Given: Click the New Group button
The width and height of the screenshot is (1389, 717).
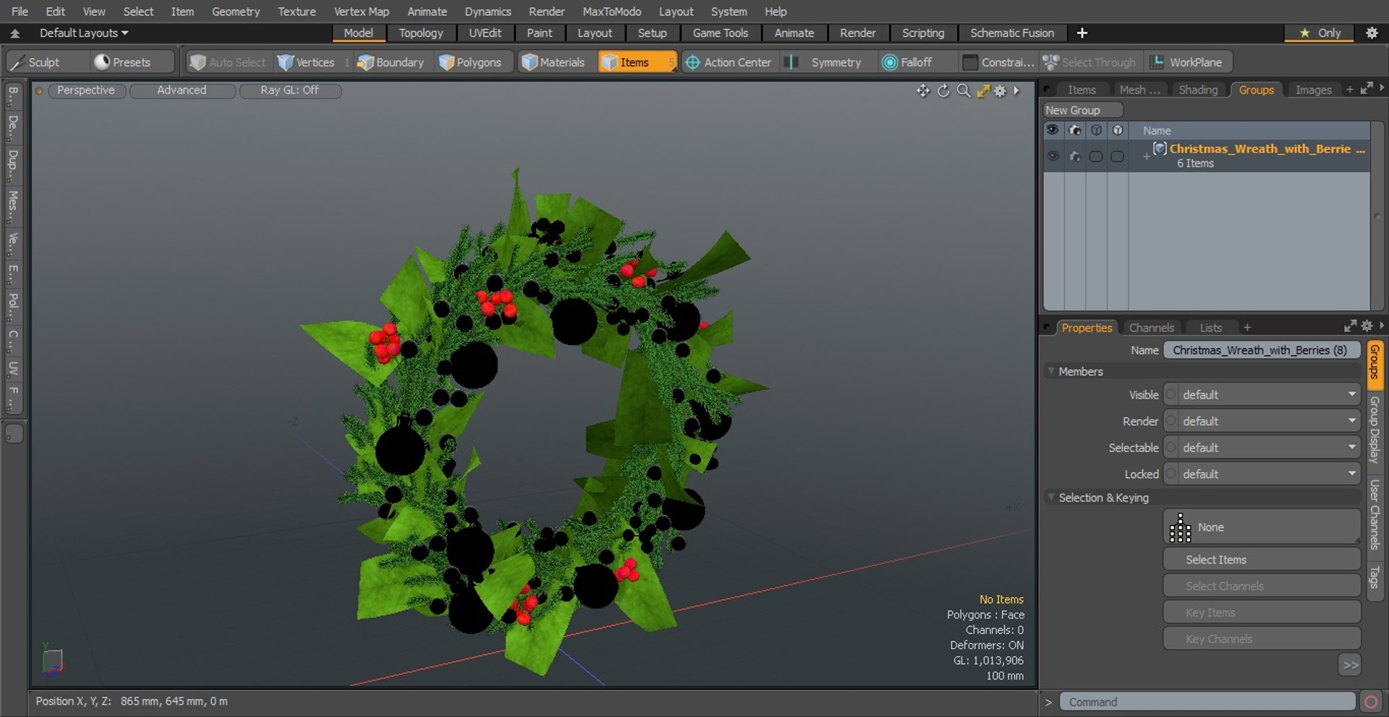Looking at the screenshot, I should tap(1082, 110).
